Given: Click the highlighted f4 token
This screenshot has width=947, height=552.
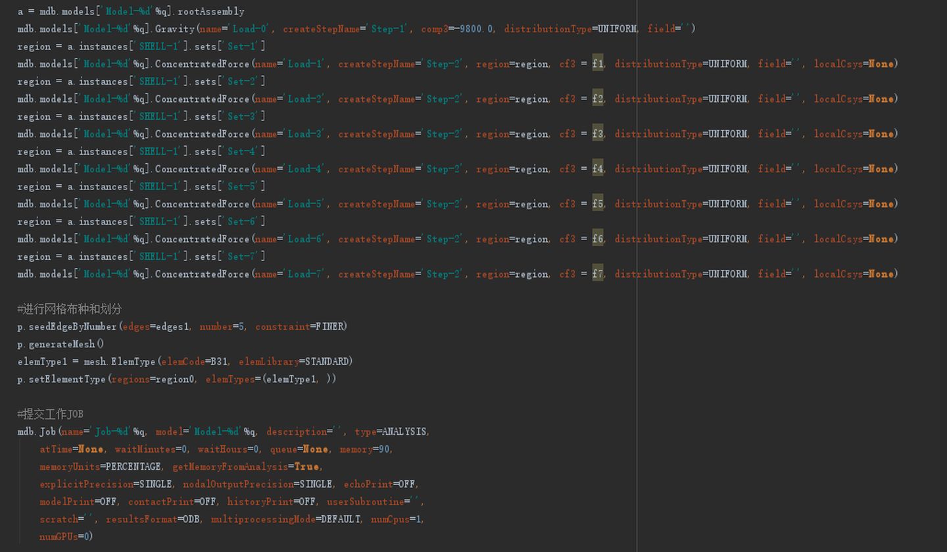Looking at the screenshot, I should tap(596, 168).
